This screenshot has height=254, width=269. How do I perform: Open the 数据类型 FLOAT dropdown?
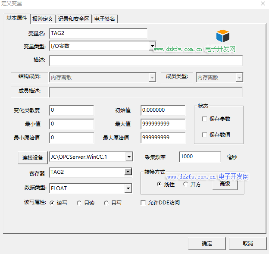tap(128, 188)
